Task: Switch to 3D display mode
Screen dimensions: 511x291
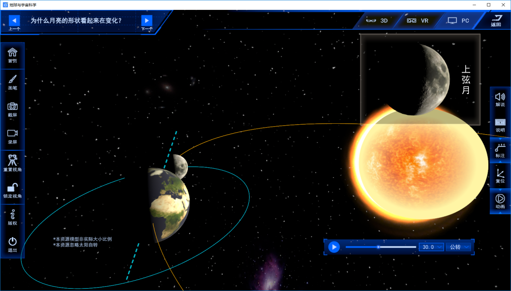Action: [377, 20]
